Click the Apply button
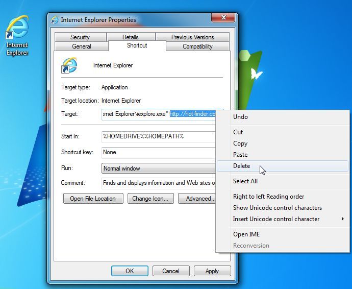This screenshot has height=289, width=352. (x=212, y=271)
